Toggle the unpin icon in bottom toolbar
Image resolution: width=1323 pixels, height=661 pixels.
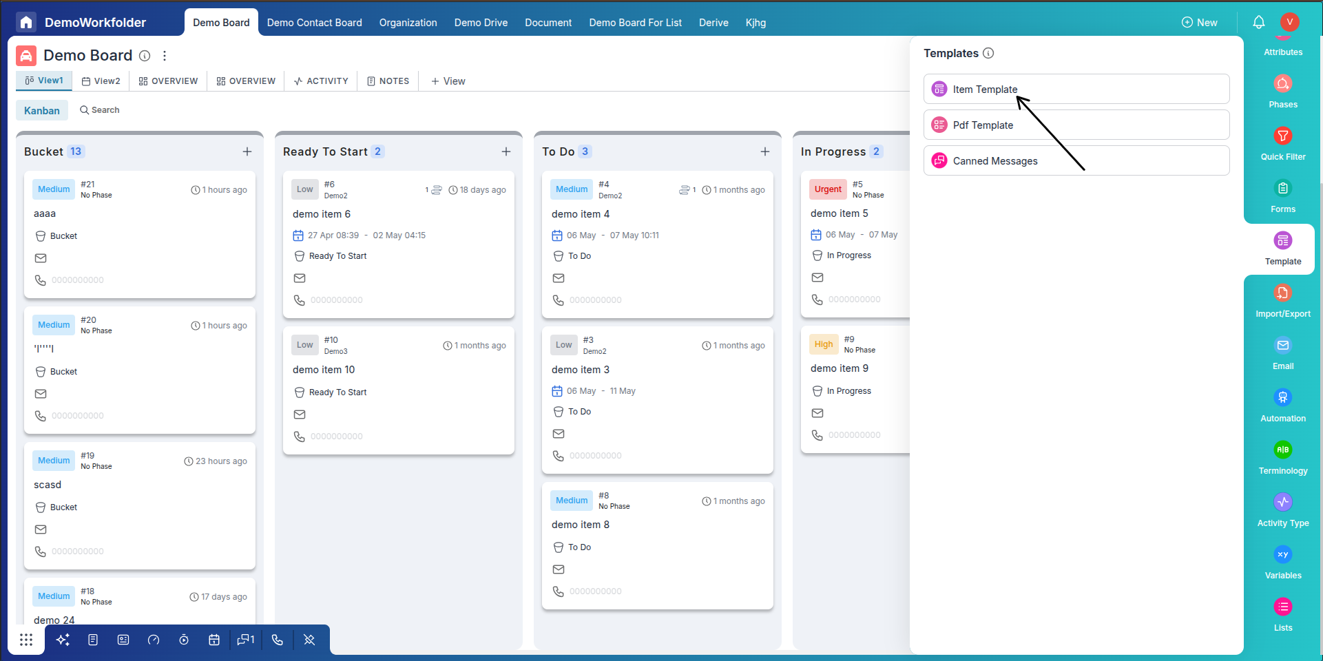[309, 640]
